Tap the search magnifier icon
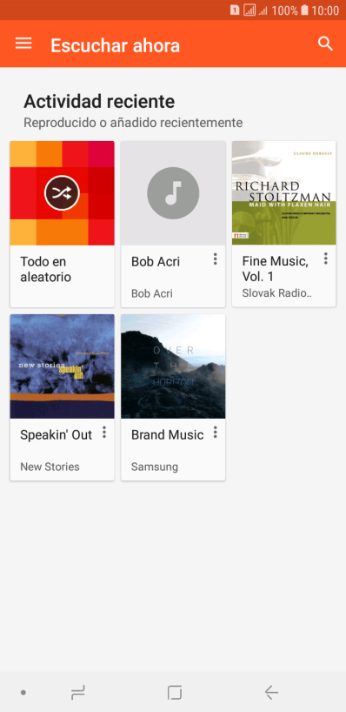 click(x=325, y=44)
